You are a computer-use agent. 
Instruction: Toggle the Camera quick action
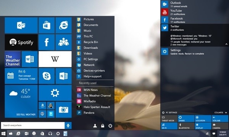point(220,126)
